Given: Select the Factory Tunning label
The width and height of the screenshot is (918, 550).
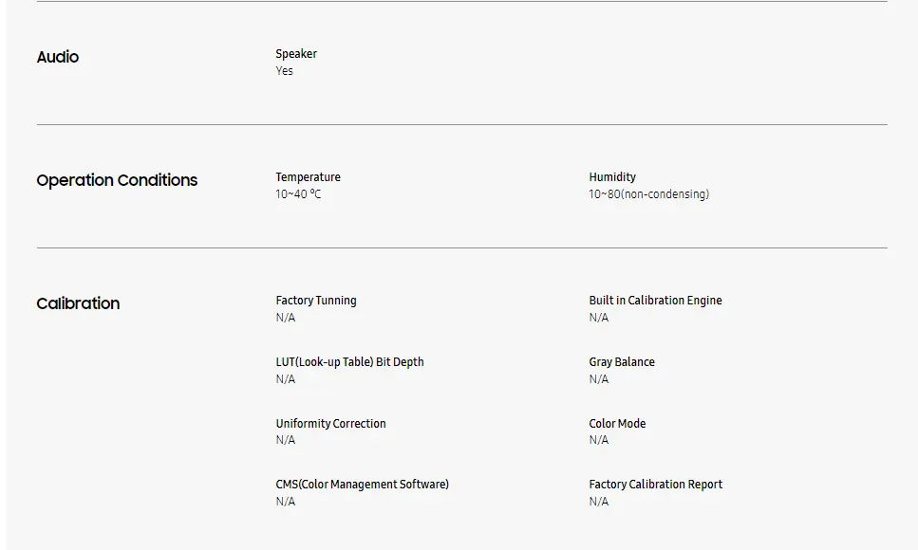Looking at the screenshot, I should click(x=316, y=301).
